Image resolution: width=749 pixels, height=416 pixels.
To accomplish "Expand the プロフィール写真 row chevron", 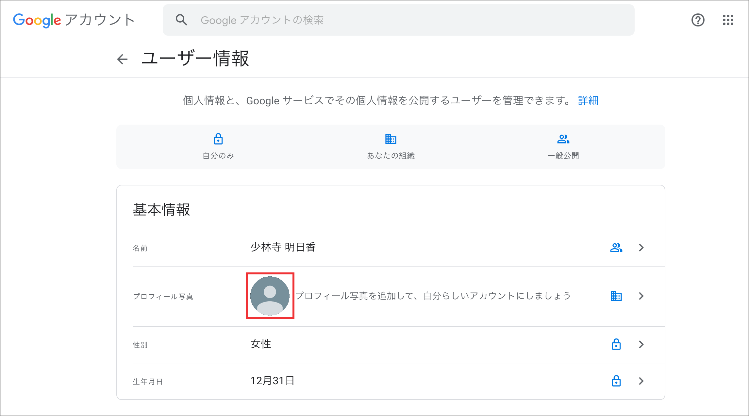I will (641, 296).
